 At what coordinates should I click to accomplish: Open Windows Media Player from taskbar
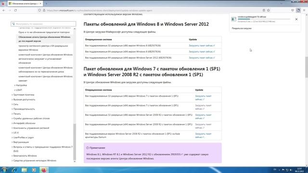point(34,170)
